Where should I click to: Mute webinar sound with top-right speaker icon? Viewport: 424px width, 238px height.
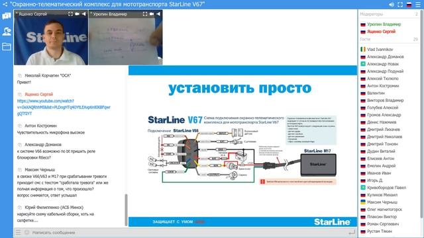(392, 5)
